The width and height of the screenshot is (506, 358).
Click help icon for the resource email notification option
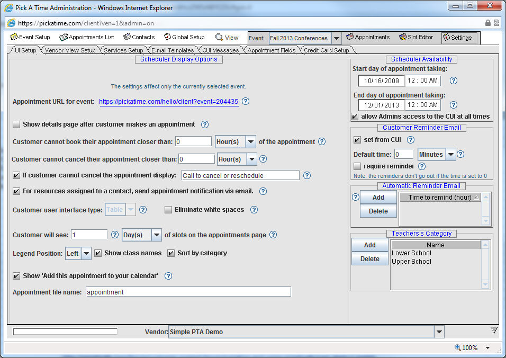[x=263, y=191]
